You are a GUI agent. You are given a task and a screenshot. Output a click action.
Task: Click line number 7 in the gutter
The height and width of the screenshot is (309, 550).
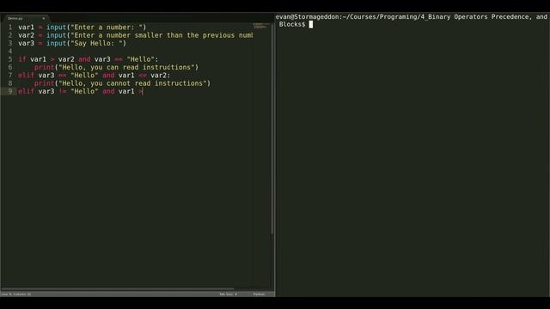(10, 76)
